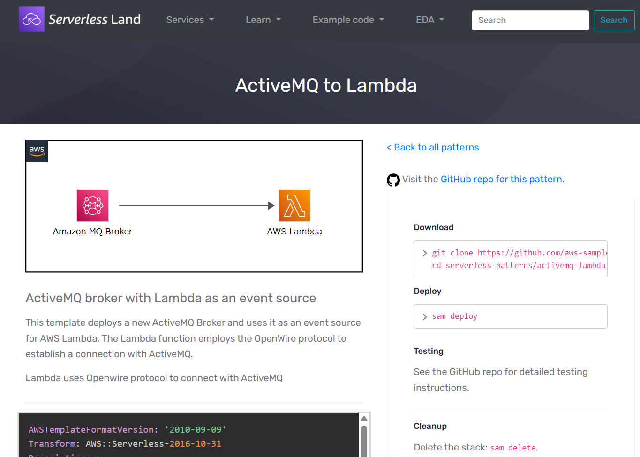Click the GitHub octocat icon
The image size is (640, 457).
tap(393, 180)
